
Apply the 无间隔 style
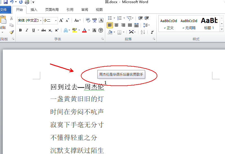pyautogui.click(x=189, y=24)
